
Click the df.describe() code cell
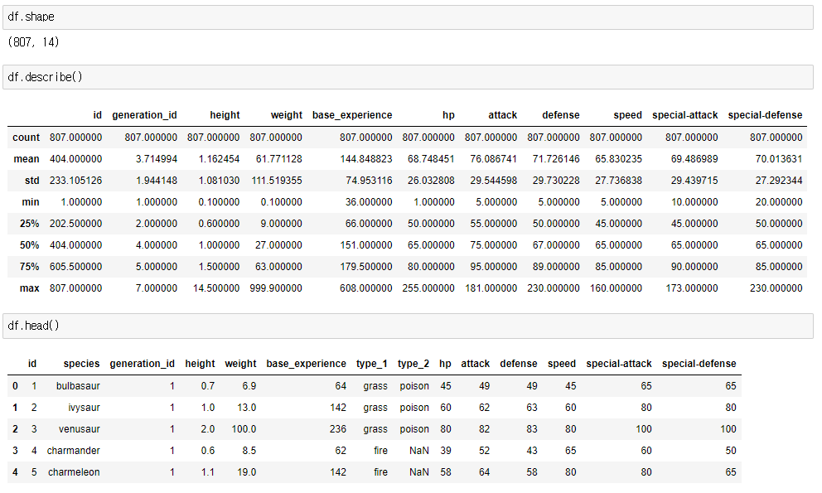[x=408, y=77]
